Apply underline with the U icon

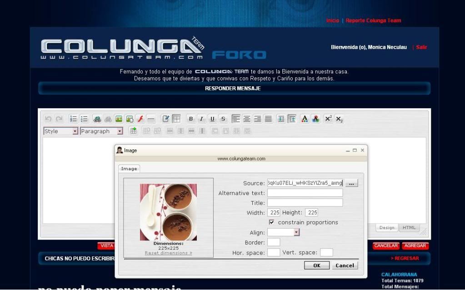212,119
